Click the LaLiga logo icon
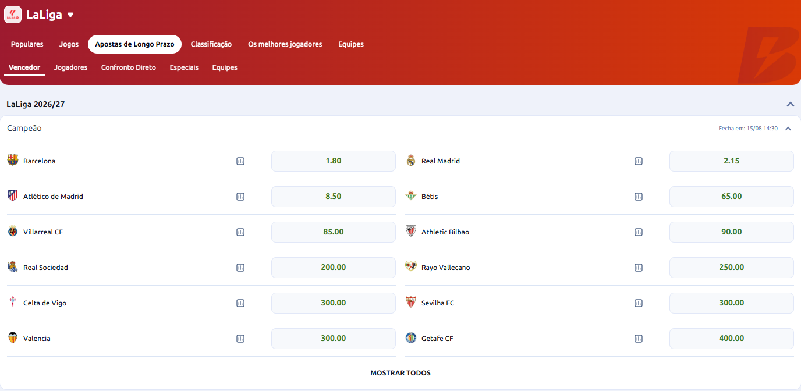This screenshot has width=801, height=391. tap(13, 15)
